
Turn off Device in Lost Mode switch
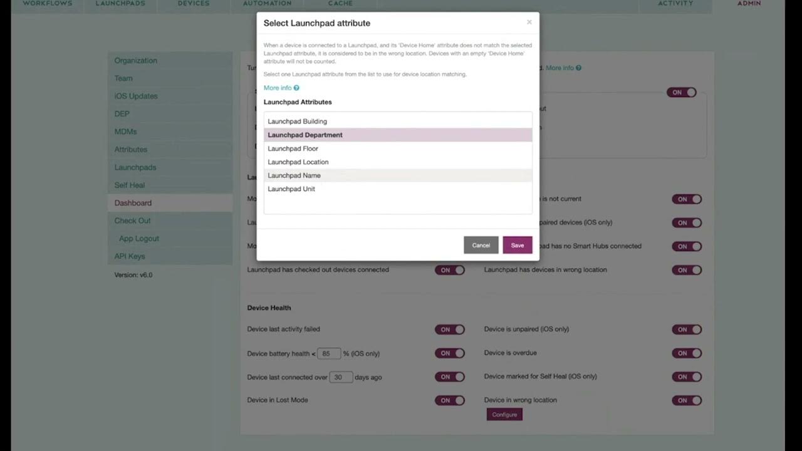(x=450, y=400)
